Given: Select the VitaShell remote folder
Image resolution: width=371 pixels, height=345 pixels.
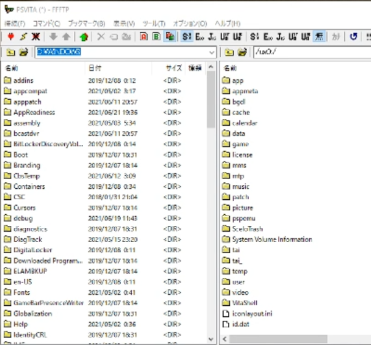Looking at the screenshot, I should 240,303.
